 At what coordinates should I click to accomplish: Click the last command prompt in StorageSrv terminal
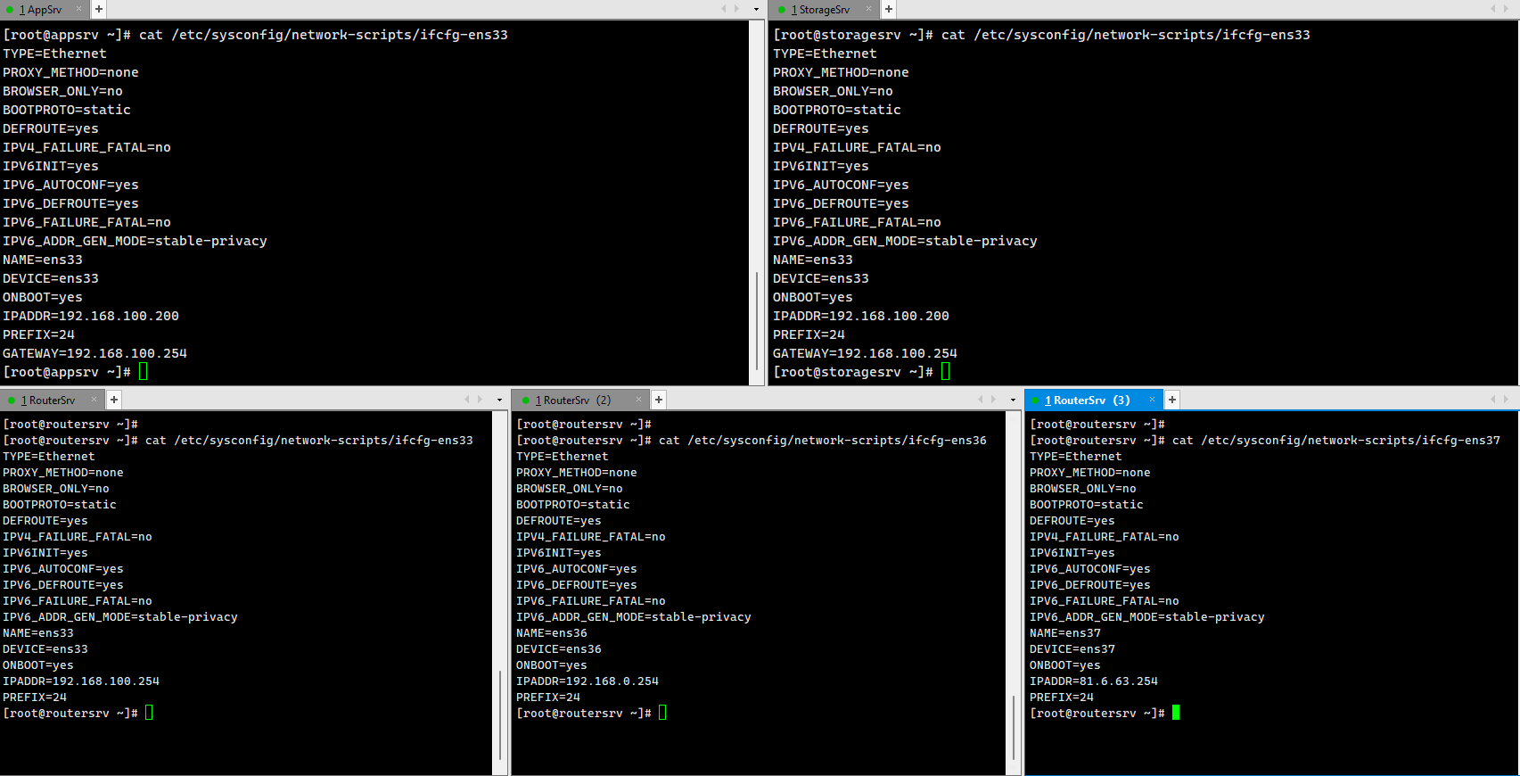click(853, 372)
